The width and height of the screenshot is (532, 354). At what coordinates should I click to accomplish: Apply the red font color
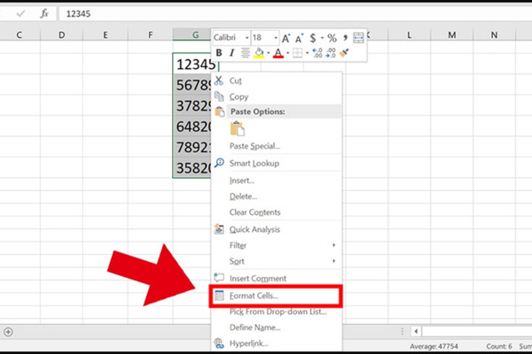(x=278, y=53)
